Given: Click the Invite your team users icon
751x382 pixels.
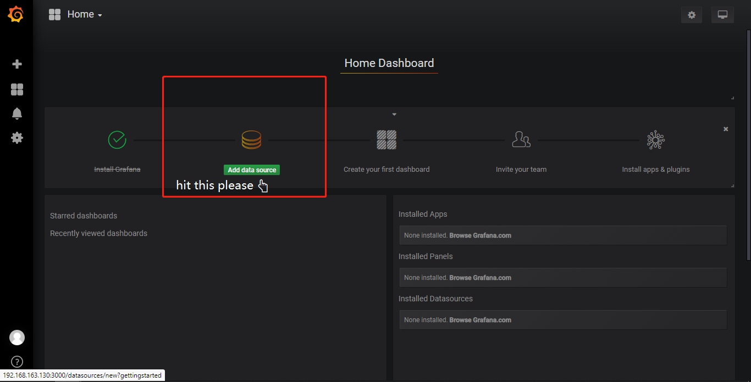Looking at the screenshot, I should [521, 139].
